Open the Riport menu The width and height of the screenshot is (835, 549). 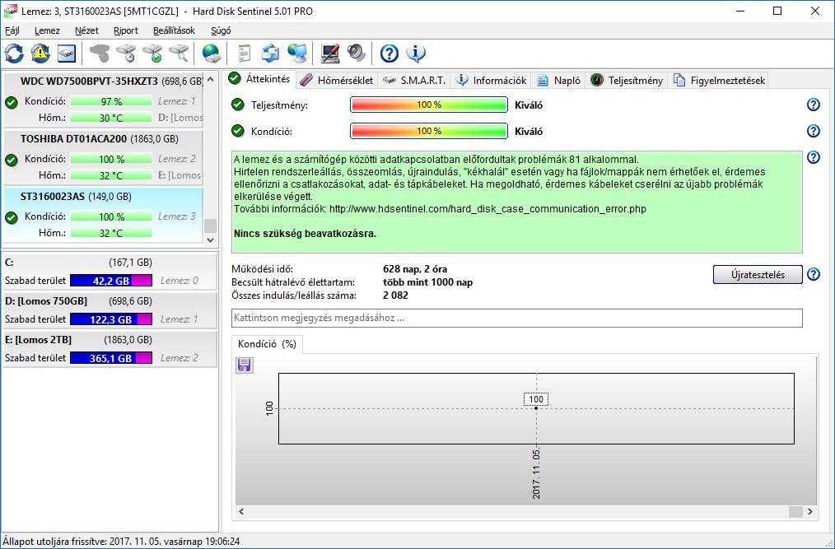point(126,31)
